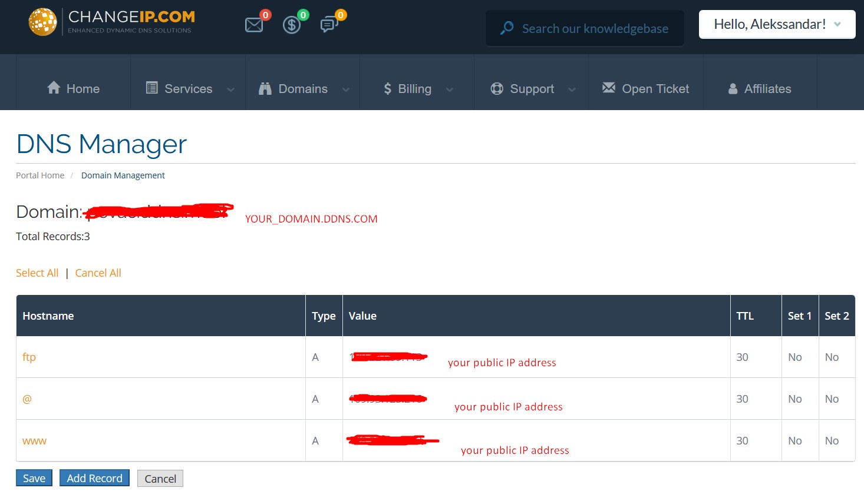The width and height of the screenshot is (864, 501).
Task: Open the chat messages icon in header
Action: pos(329,25)
